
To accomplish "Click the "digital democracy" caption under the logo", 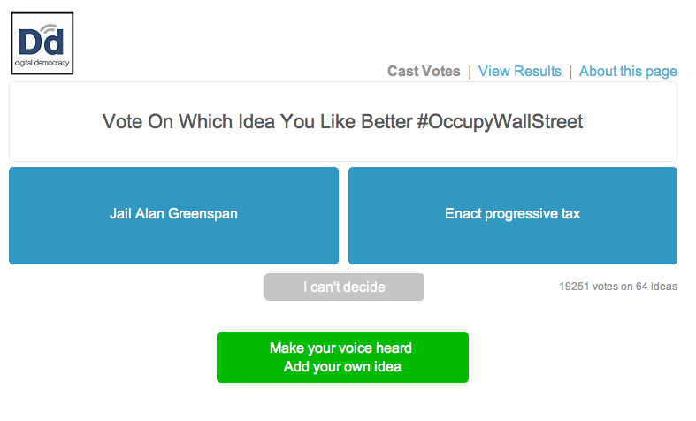I will [42, 64].
